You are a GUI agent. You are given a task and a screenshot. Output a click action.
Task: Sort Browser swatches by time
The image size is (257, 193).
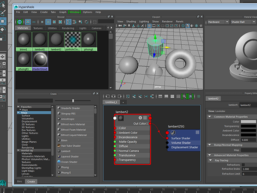coord(80,22)
